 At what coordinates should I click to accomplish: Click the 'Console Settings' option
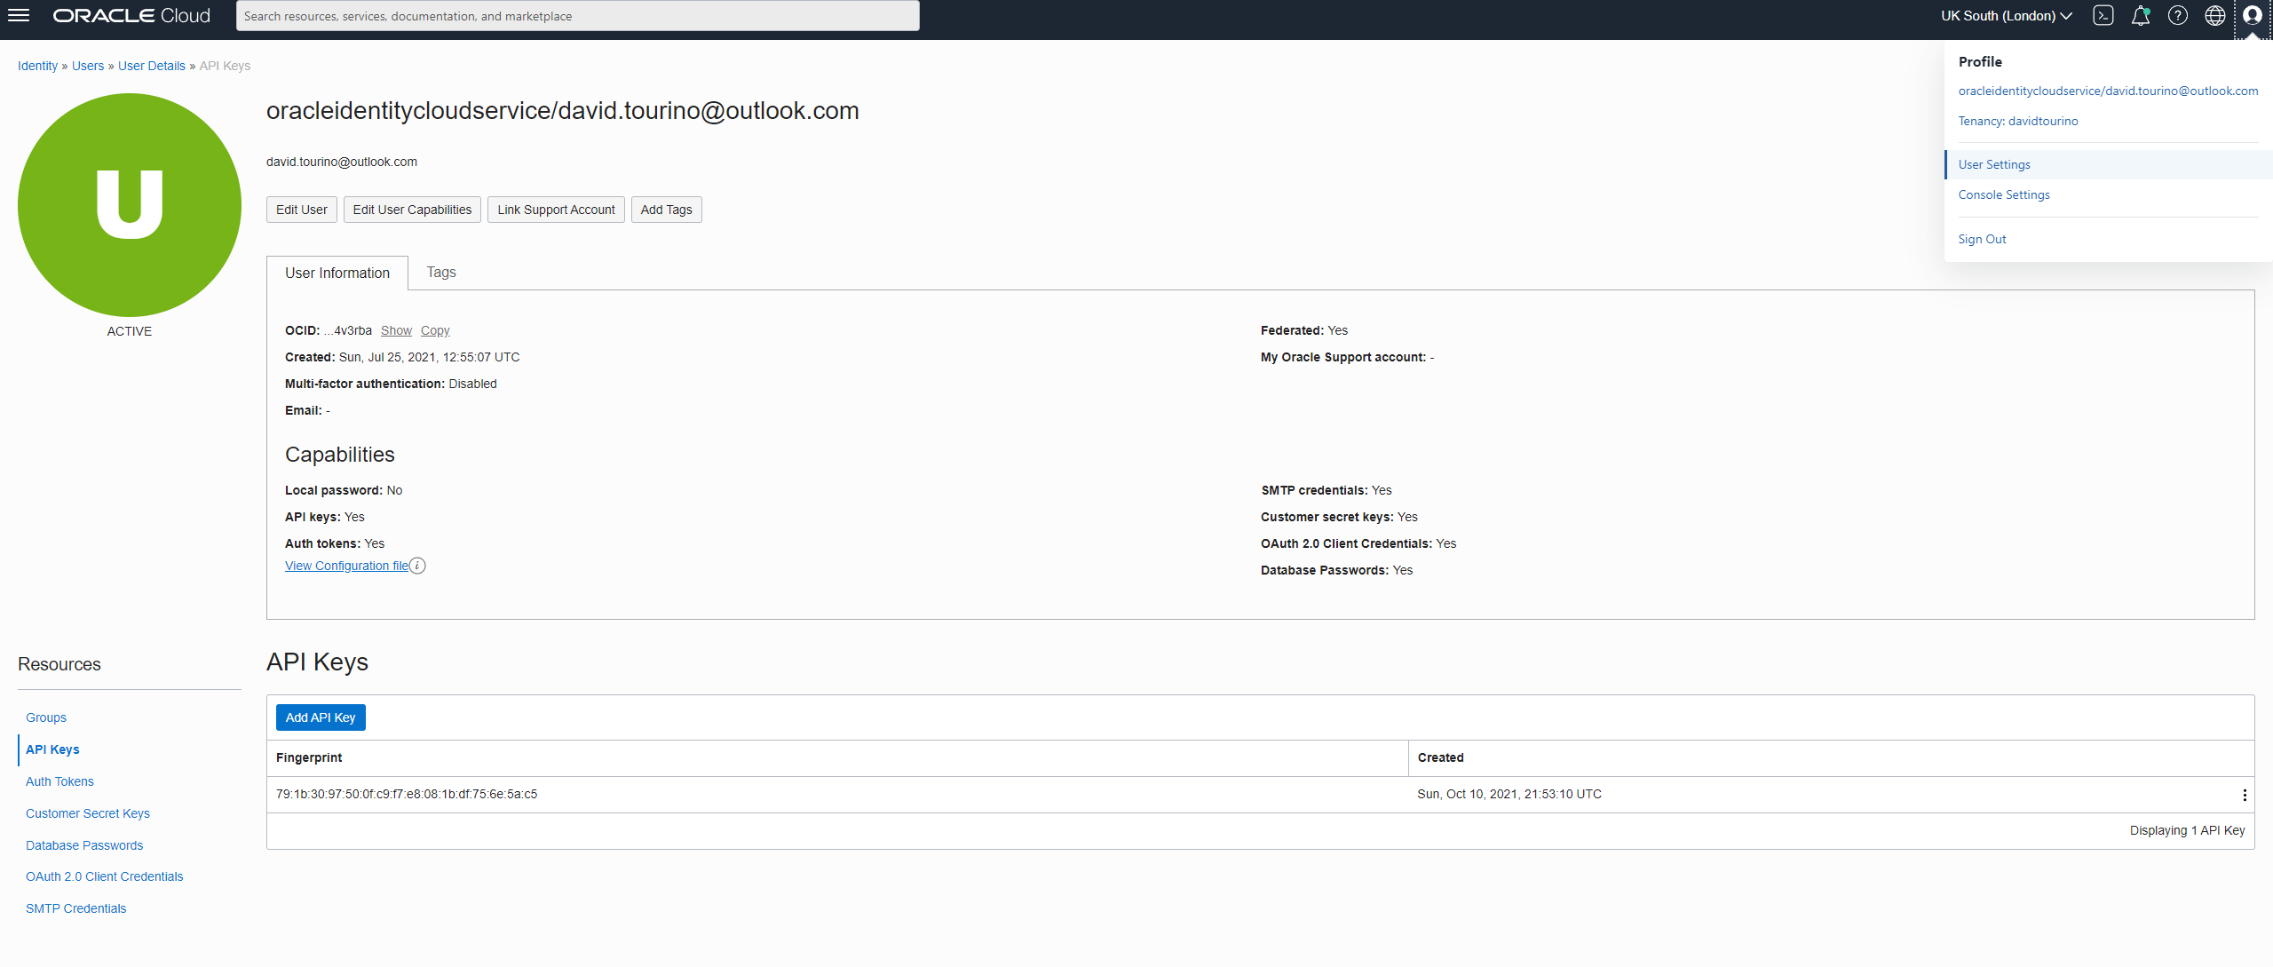(x=2003, y=192)
